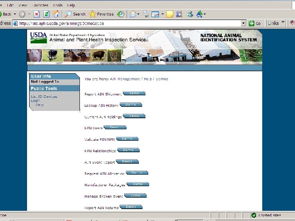Open the Edit button dropdown arrow
295x221 pixels.
point(163,14)
